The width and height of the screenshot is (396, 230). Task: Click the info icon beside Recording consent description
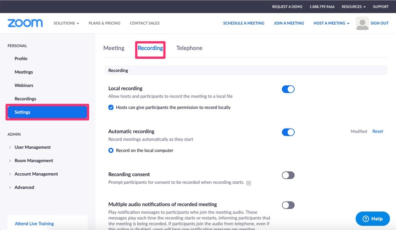(x=249, y=183)
